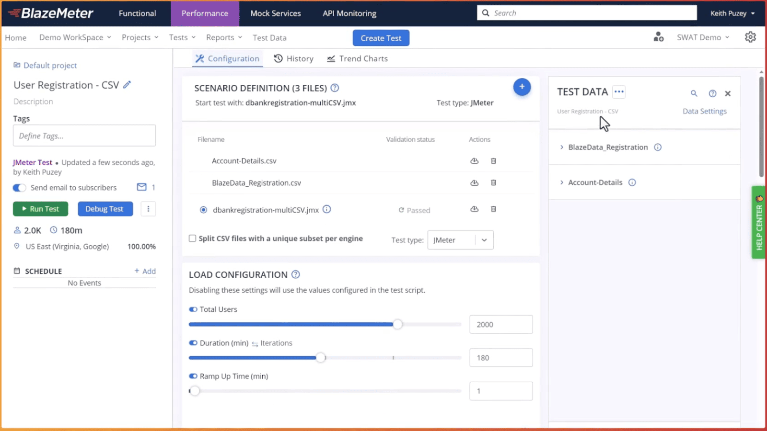The image size is (767, 431).
Task: Switch to Mock Services tab
Action: pos(276,13)
